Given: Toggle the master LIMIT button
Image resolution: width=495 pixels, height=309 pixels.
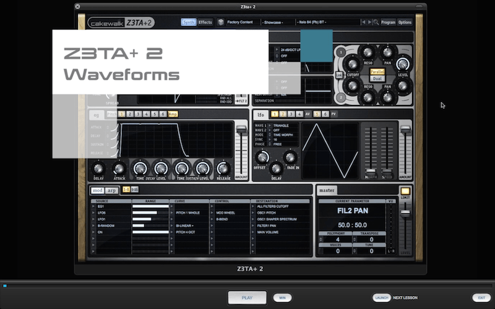Looking at the screenshot, I should [x=405, y=191].
